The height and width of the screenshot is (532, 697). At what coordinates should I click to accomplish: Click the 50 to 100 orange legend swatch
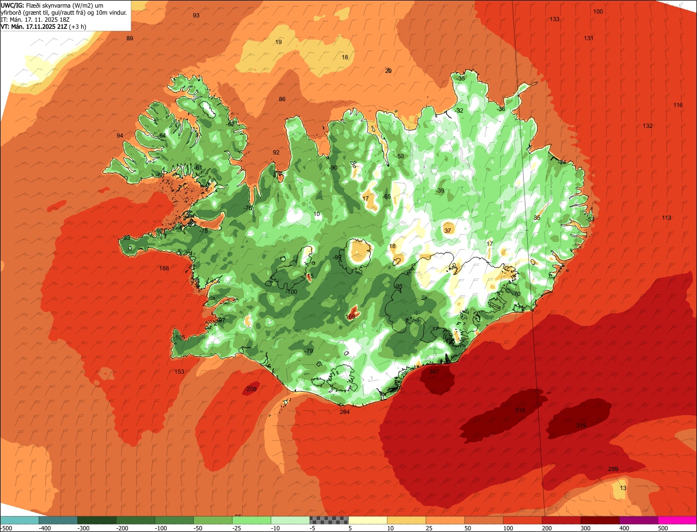484,520
